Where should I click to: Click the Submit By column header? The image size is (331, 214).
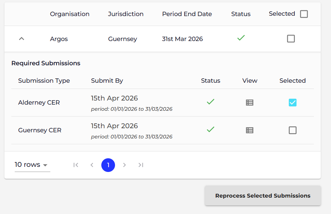107,81
